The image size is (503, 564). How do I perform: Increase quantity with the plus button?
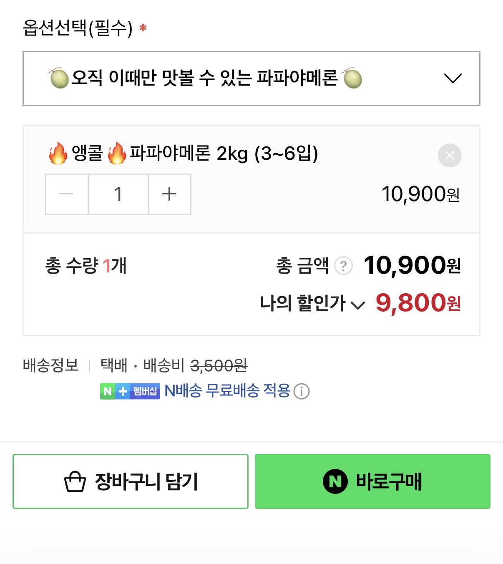point(169,194)
